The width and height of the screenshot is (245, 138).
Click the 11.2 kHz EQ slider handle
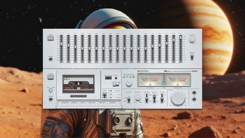[173, 40]
